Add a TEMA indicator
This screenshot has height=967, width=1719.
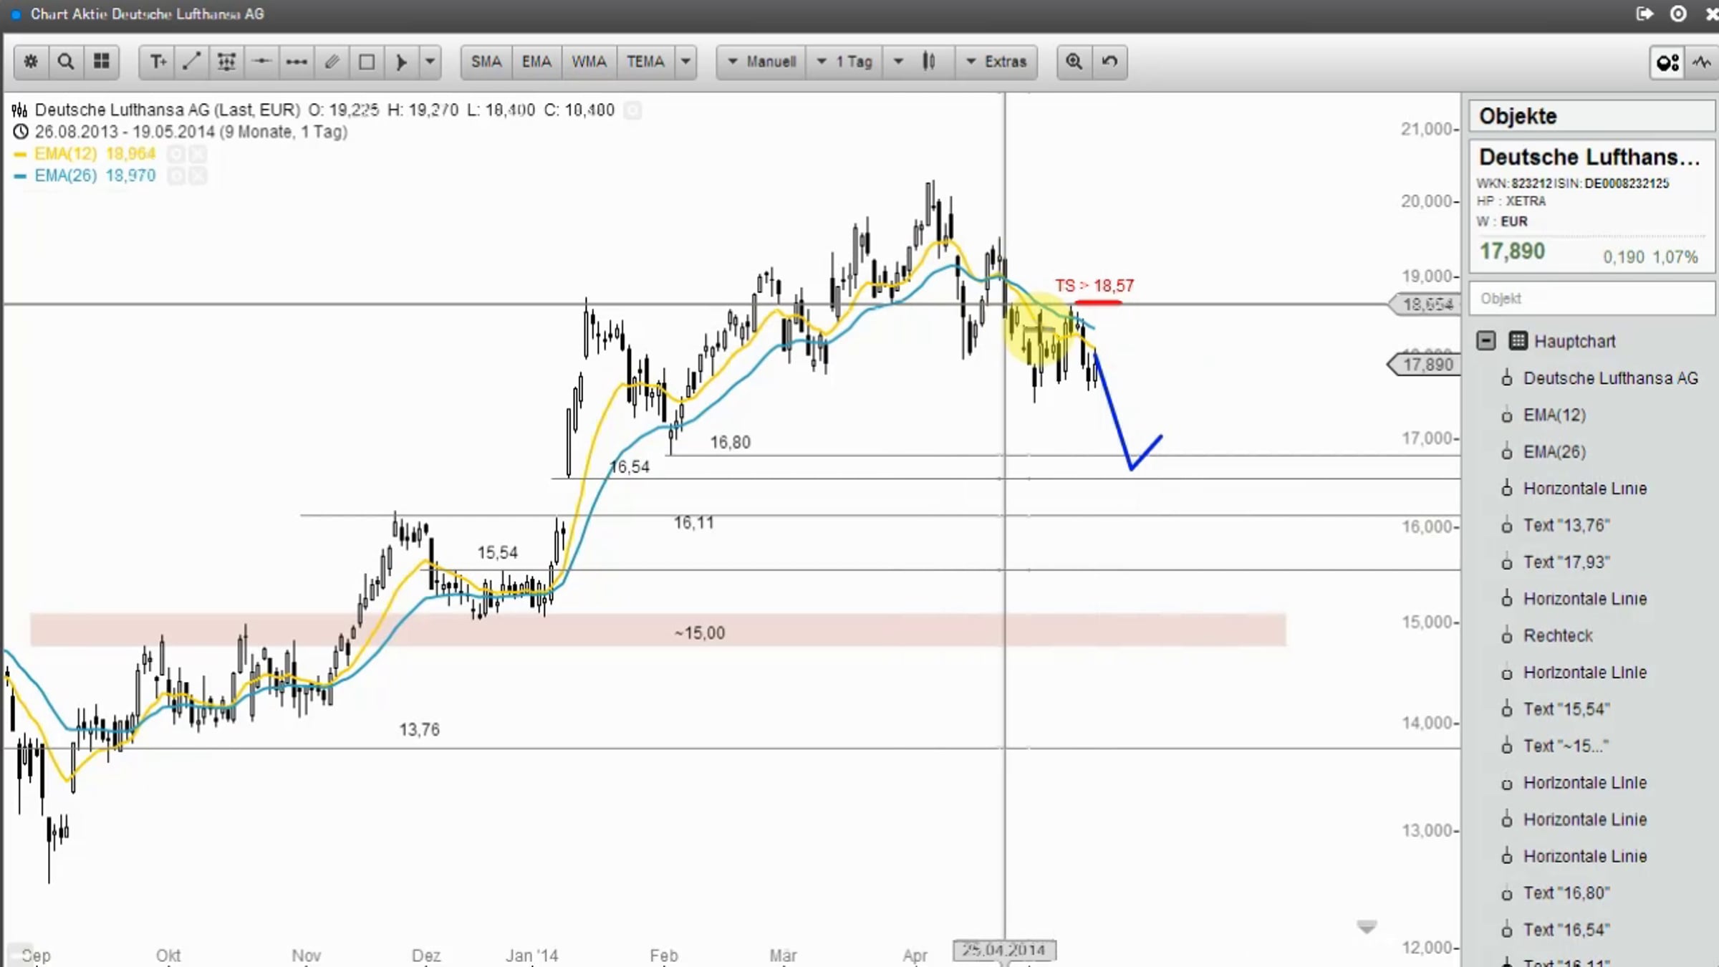pyautogui.click(x=645, y=62)
